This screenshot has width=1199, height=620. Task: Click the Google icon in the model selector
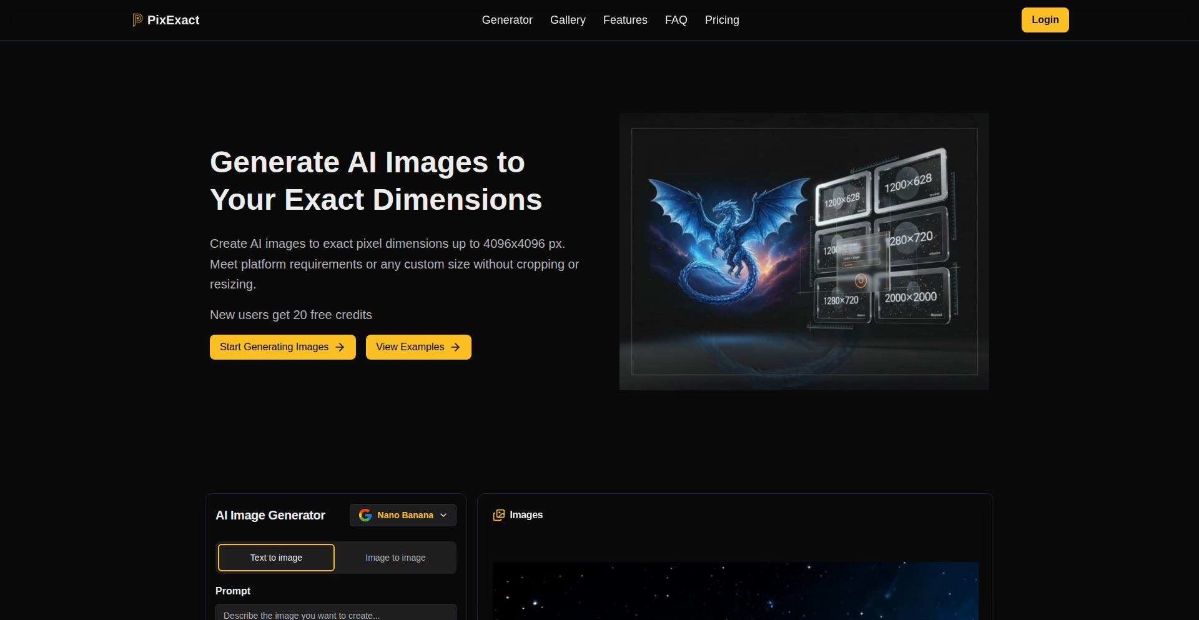click(365, 515)
